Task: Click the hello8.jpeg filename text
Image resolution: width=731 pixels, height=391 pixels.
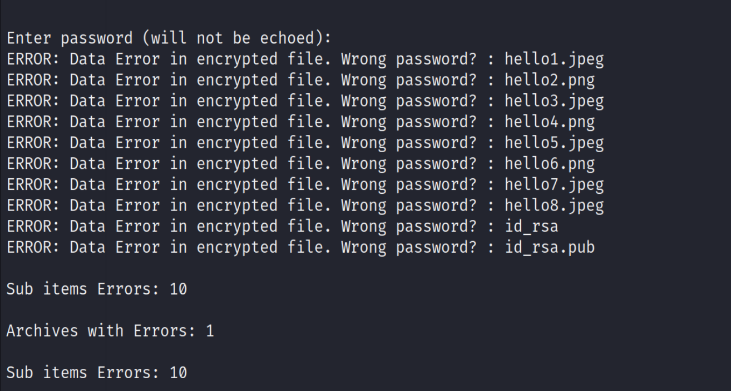Action: pos(554,205)
